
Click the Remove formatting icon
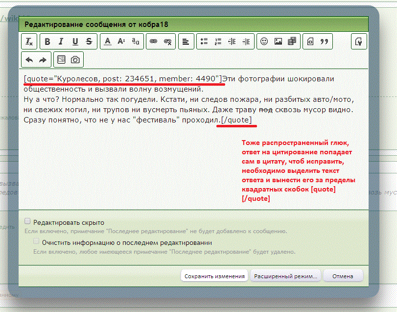point(29,42)
